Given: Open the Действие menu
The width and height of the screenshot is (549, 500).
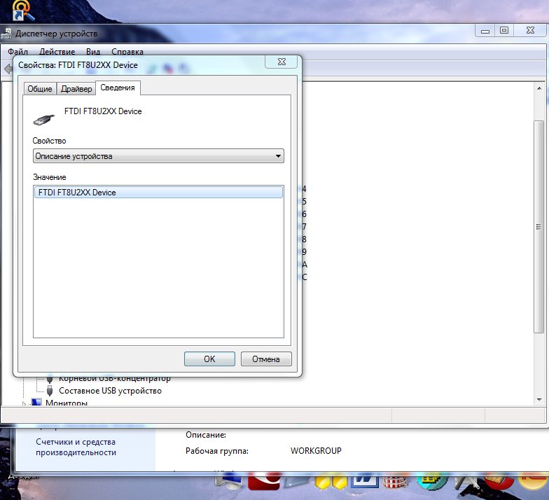Looking at the screenshot, I should [57, 52].
